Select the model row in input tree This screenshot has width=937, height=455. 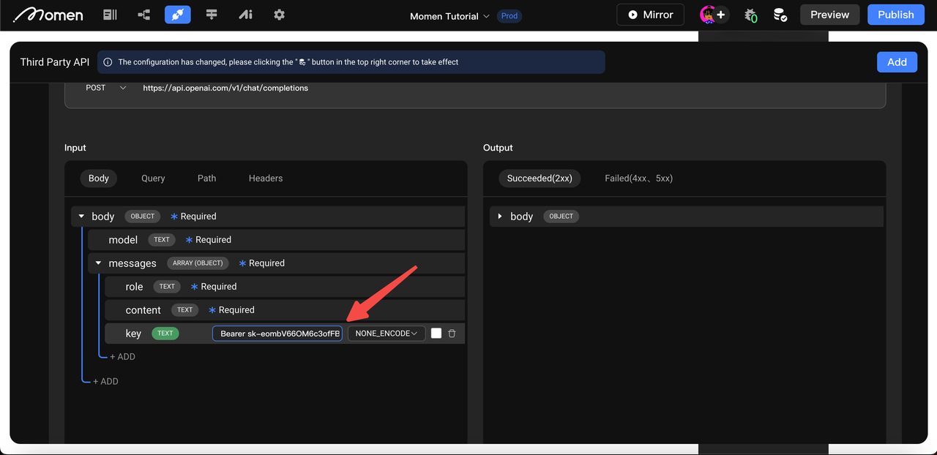click(277, 240)
